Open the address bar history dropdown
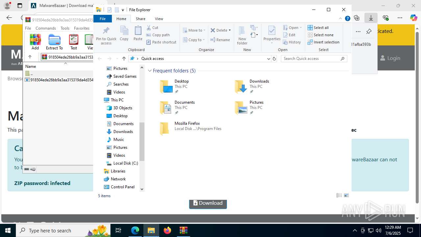The width and height of the screenshot is (421, 237). 269,59
